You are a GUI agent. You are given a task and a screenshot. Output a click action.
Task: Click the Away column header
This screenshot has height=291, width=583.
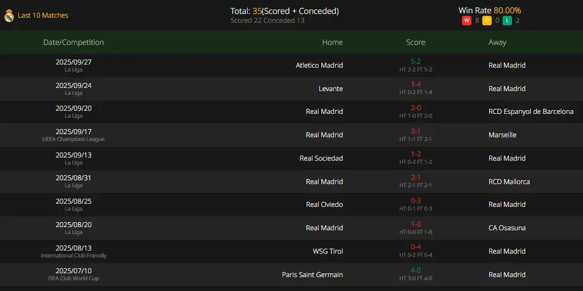coord(497,42)
